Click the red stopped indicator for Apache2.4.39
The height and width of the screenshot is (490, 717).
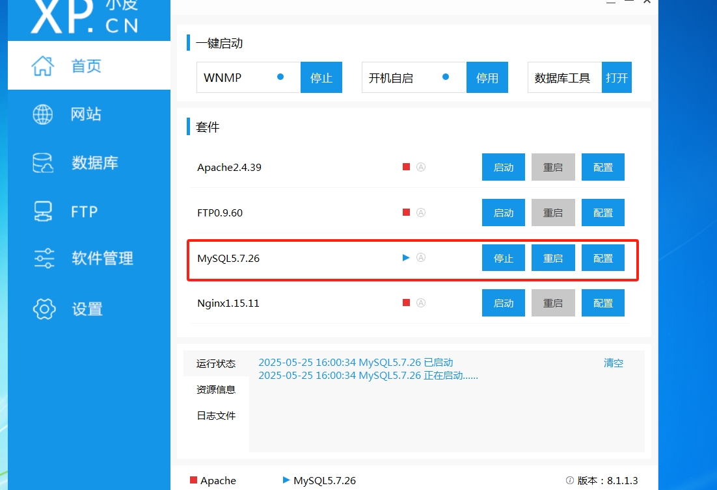click(x=406, y=166)
